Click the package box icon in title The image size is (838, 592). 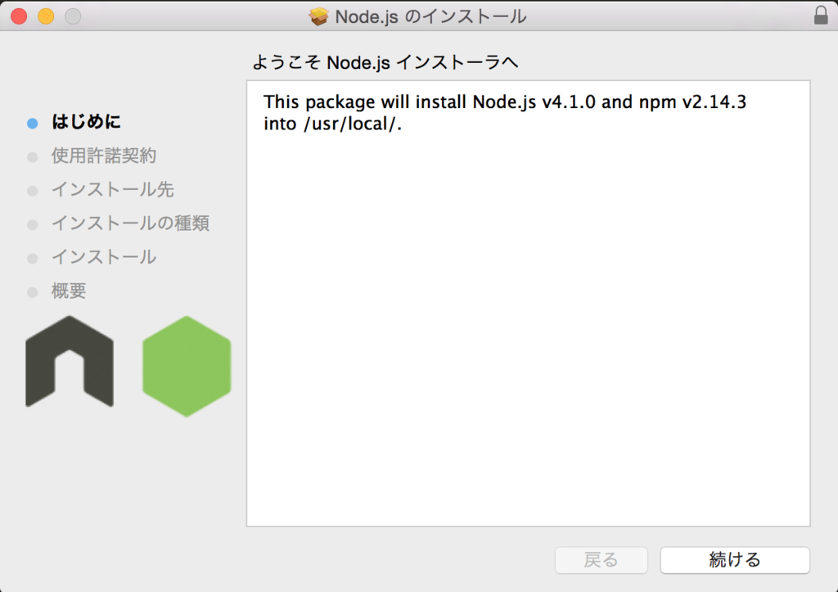318,16
